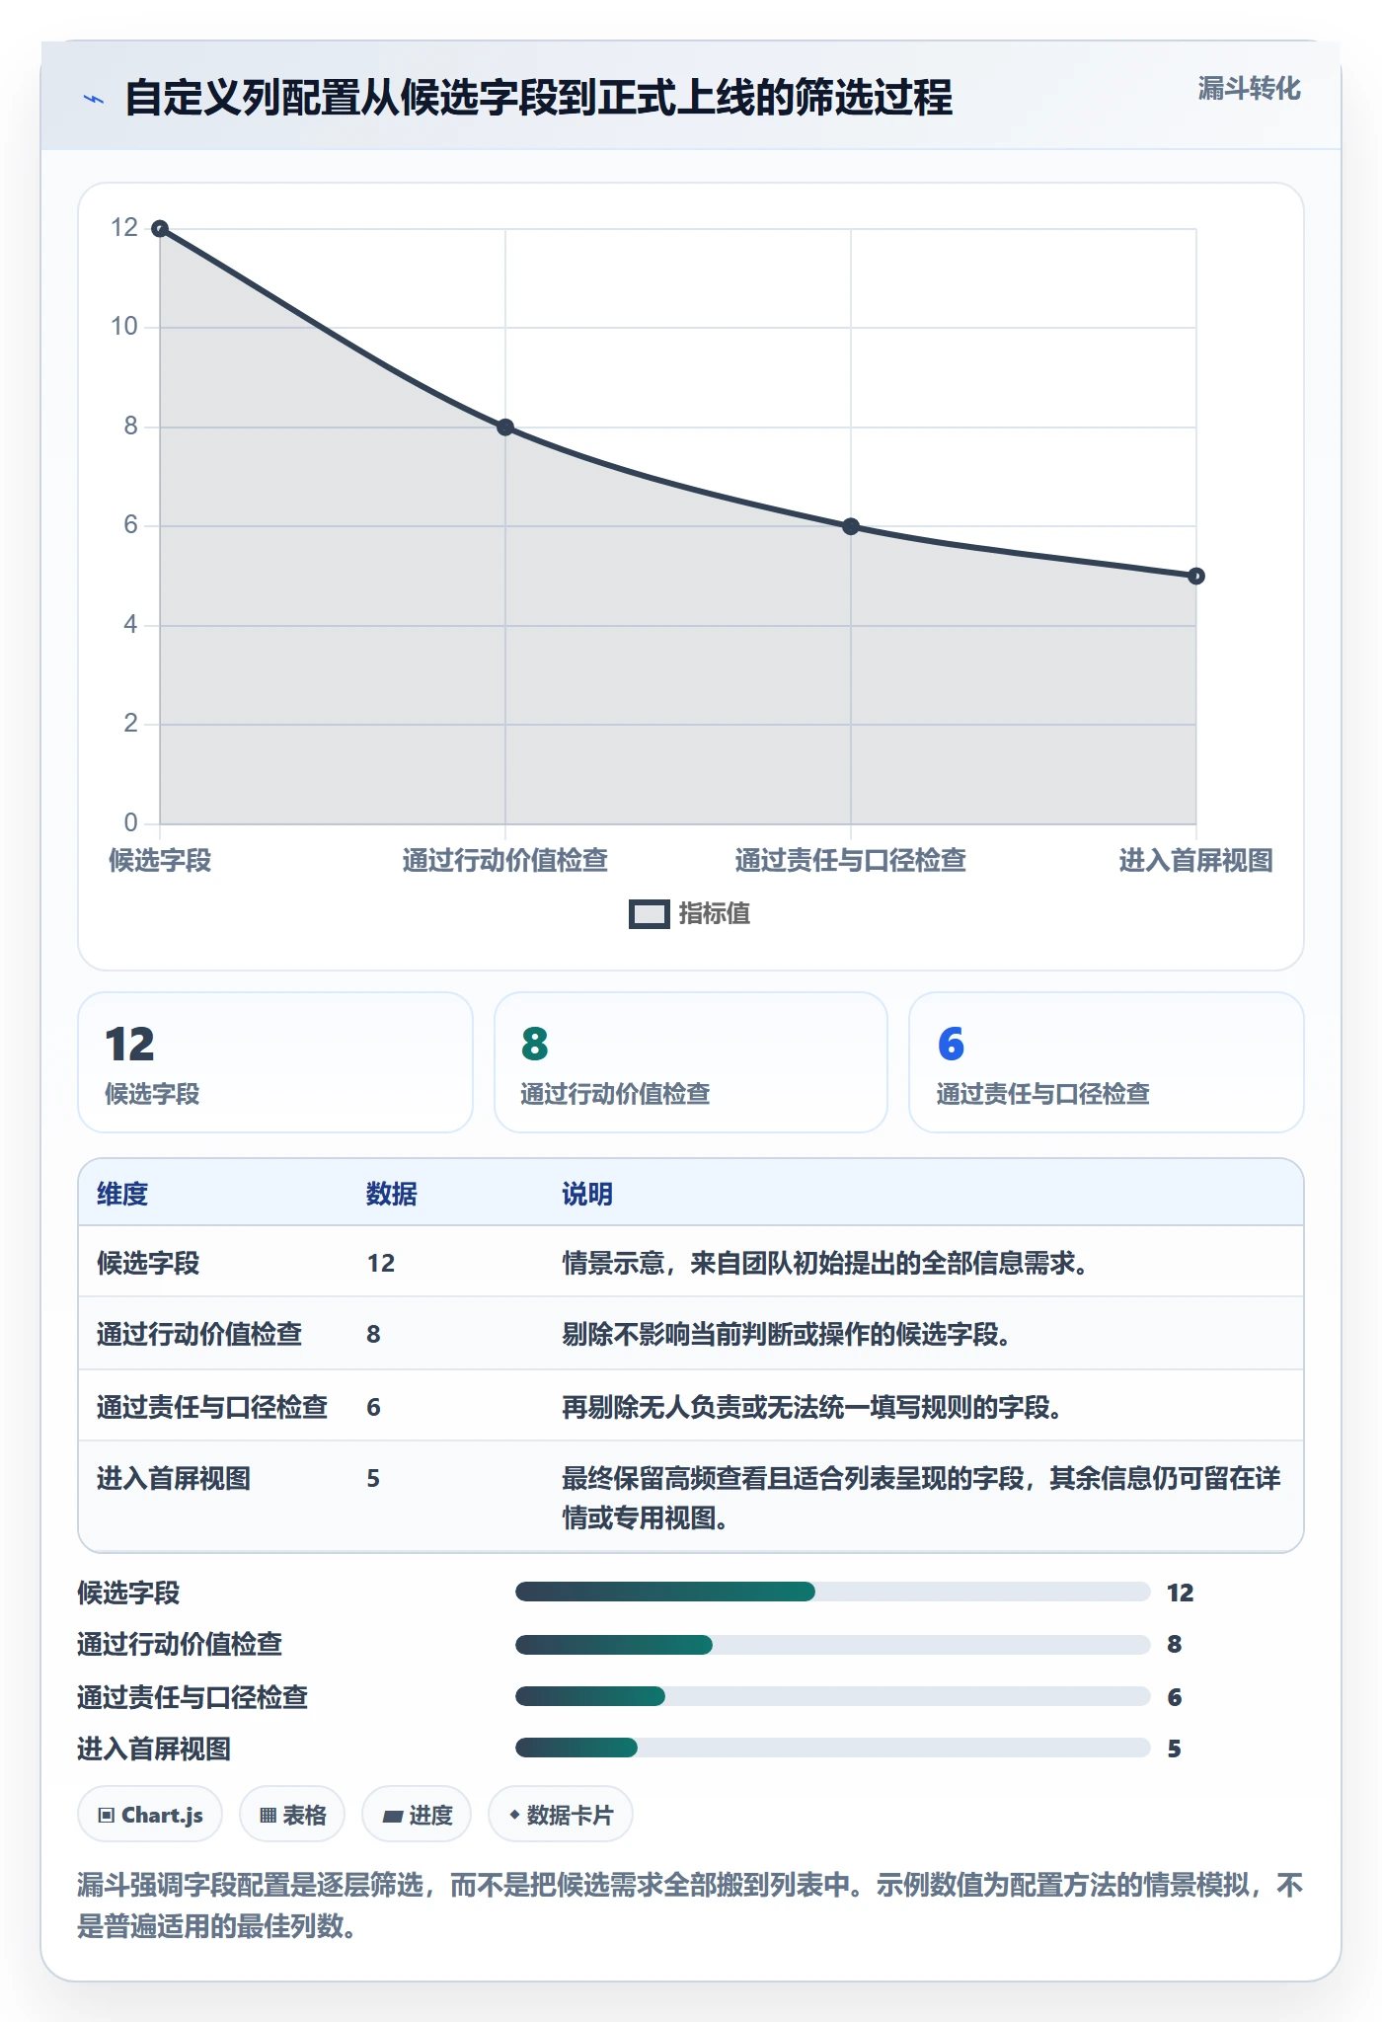
Task: Click the 通过行动价值检查 progress bar
Action: [x=832, y=1644]
